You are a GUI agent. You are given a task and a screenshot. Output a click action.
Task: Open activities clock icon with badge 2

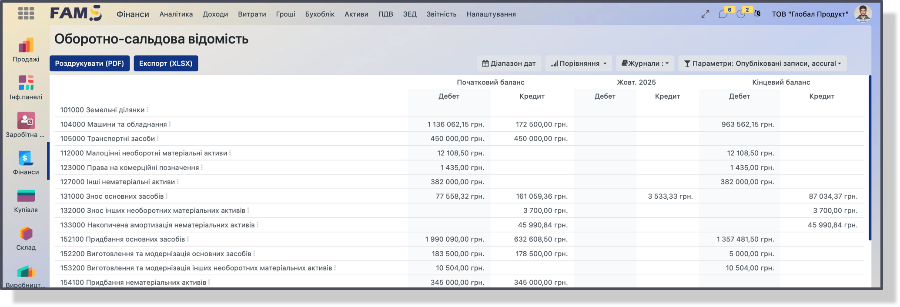coord(741,14)
